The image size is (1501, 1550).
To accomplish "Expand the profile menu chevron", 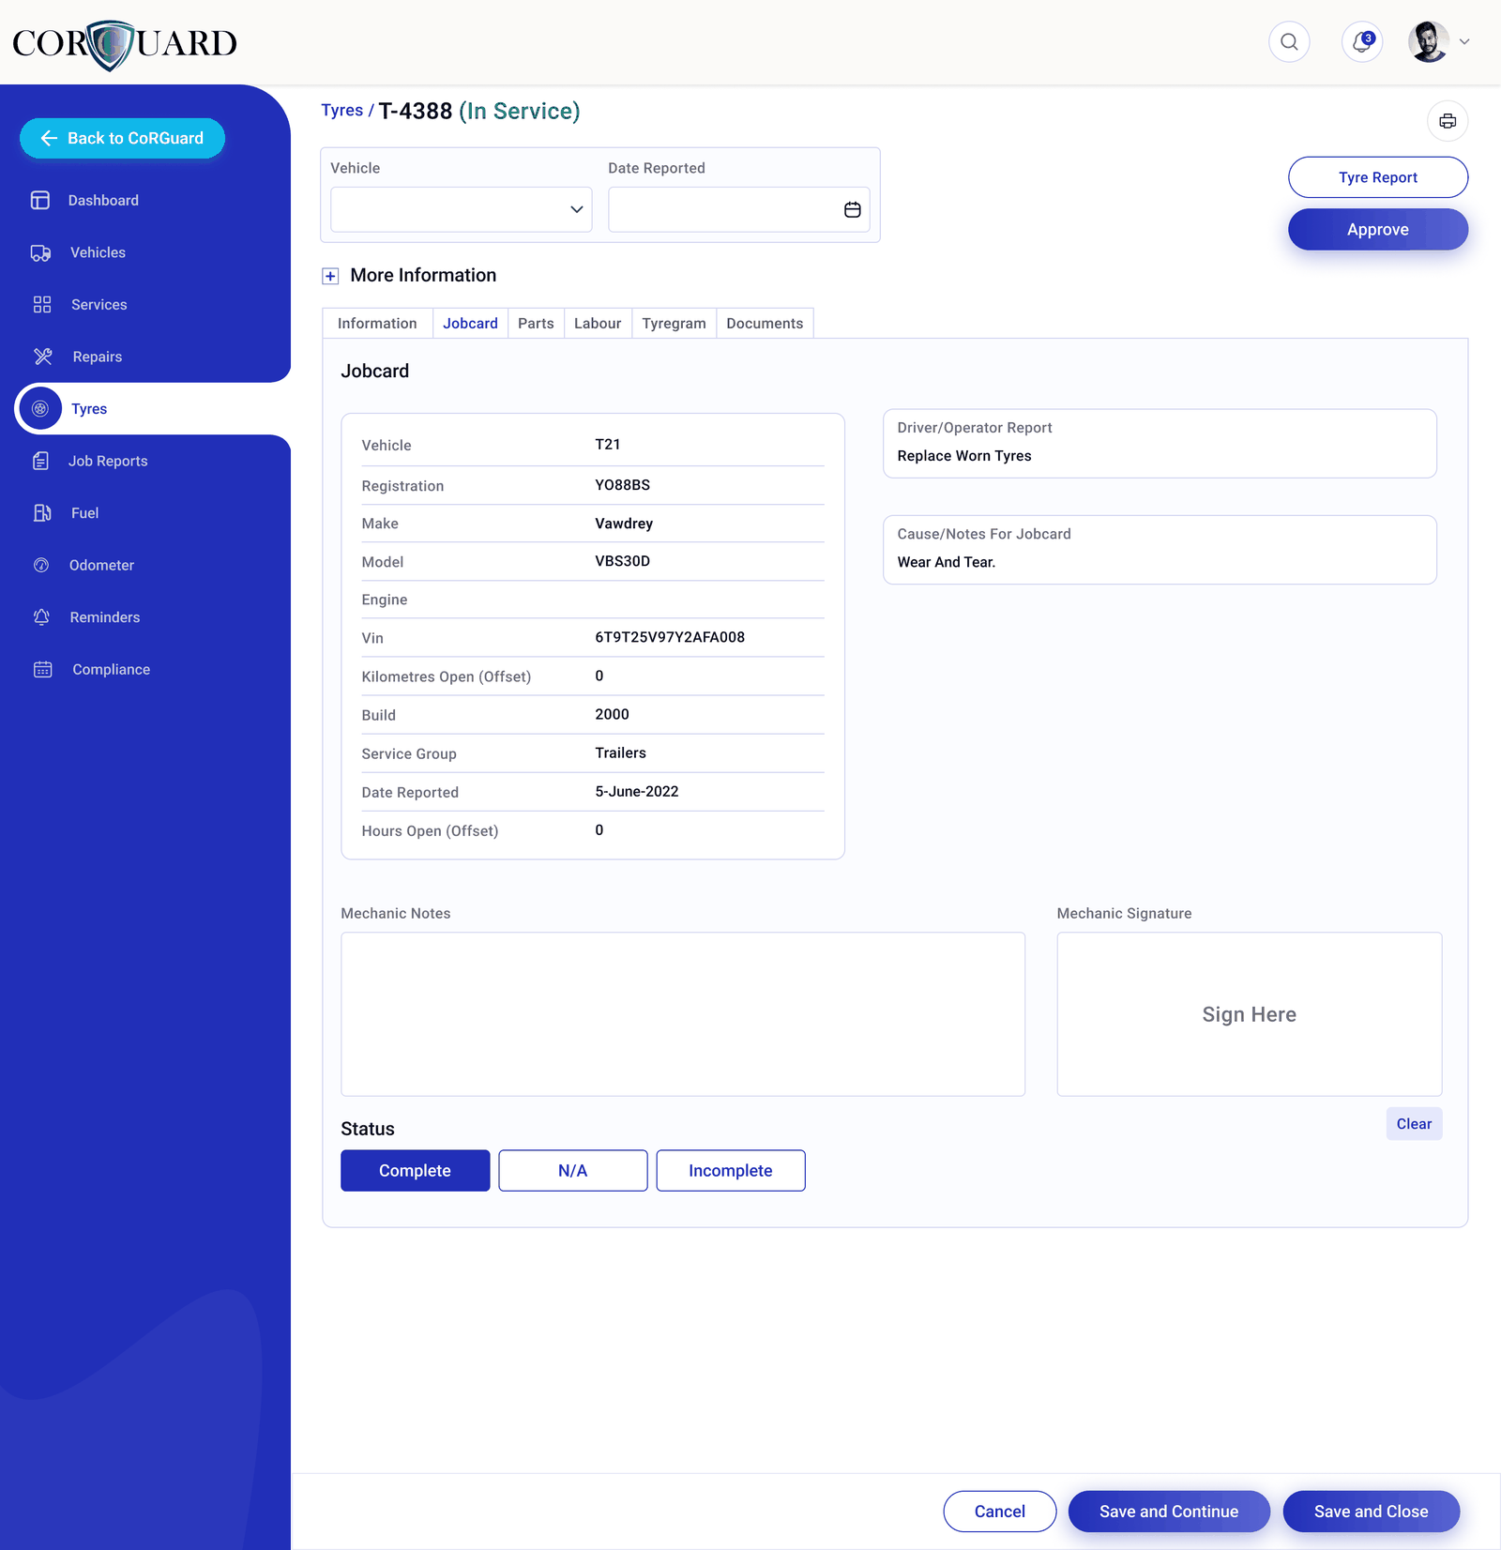I will pos(1464,42).
